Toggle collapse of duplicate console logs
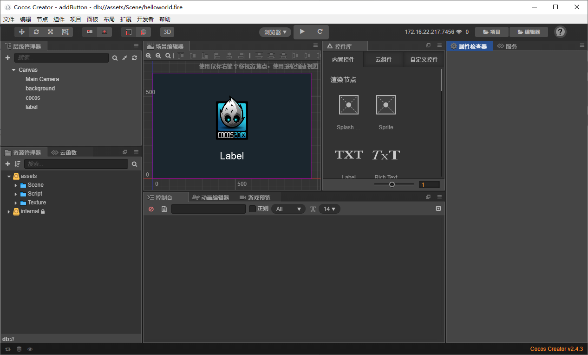 [438, 209]
